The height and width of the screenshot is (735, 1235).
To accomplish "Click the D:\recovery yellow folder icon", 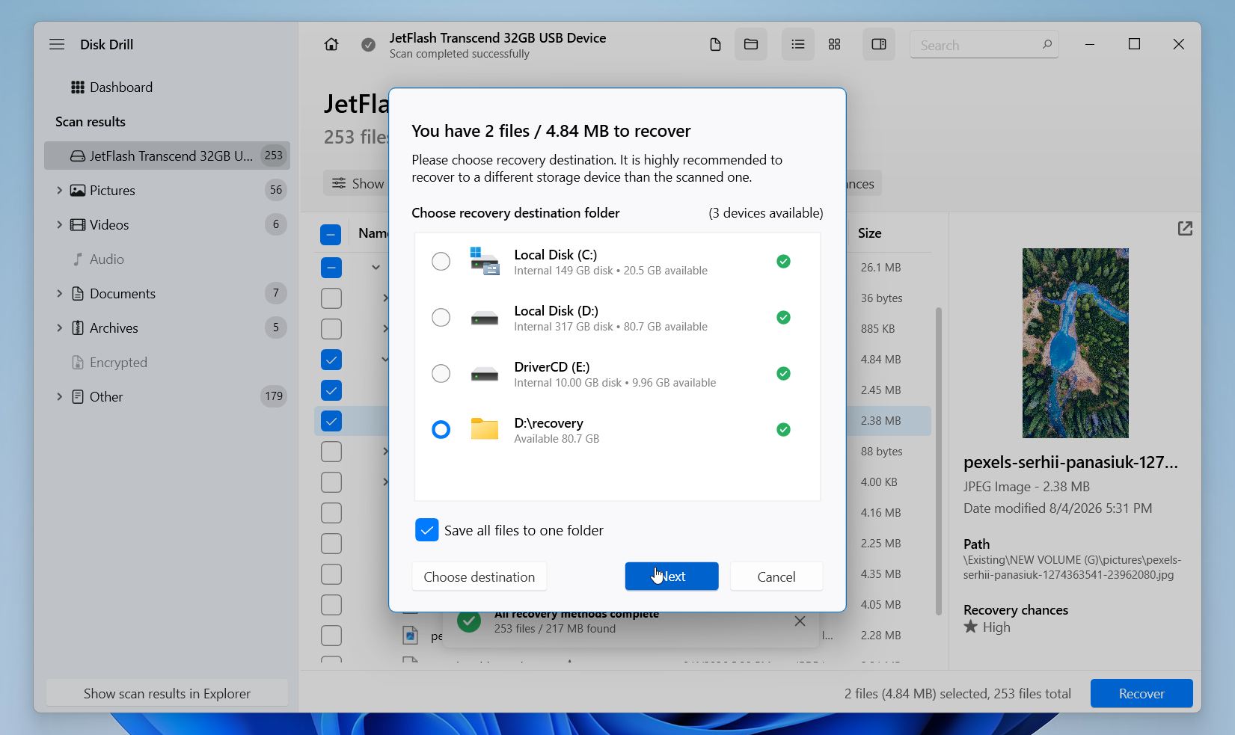I will point(485,429).
